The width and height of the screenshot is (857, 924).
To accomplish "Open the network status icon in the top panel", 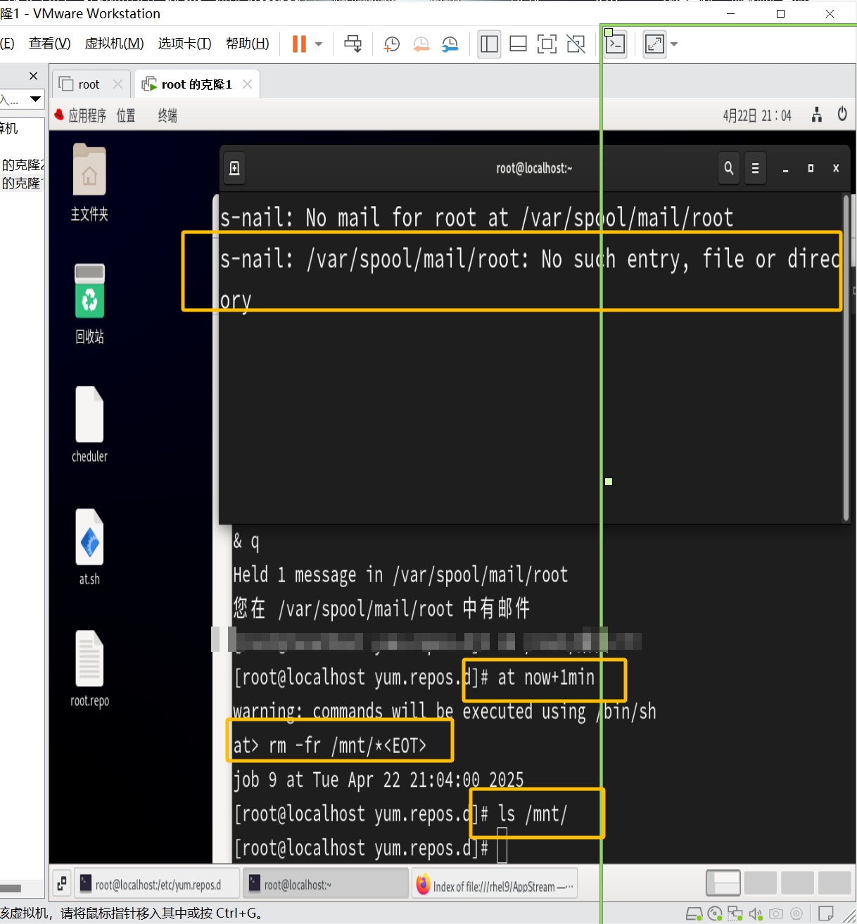I will 817,115.
